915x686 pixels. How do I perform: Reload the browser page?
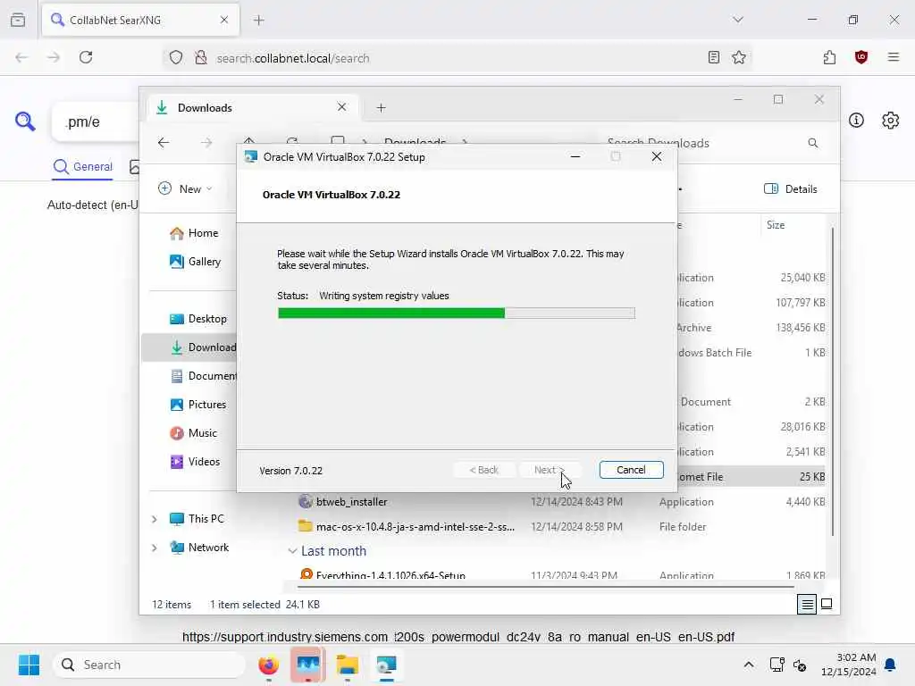(x=86, y=57)
